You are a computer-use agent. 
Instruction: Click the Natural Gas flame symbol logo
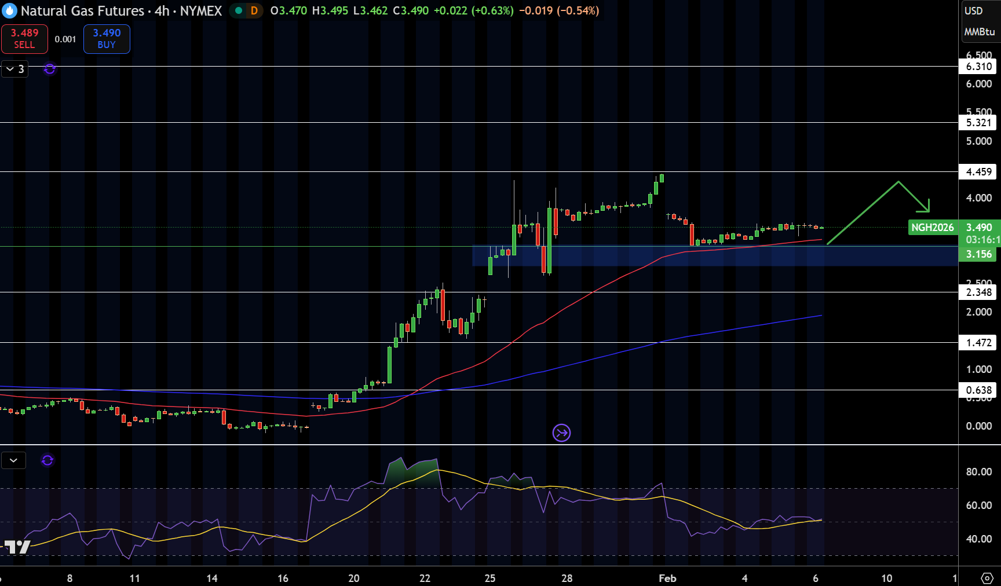pos(9,11)
